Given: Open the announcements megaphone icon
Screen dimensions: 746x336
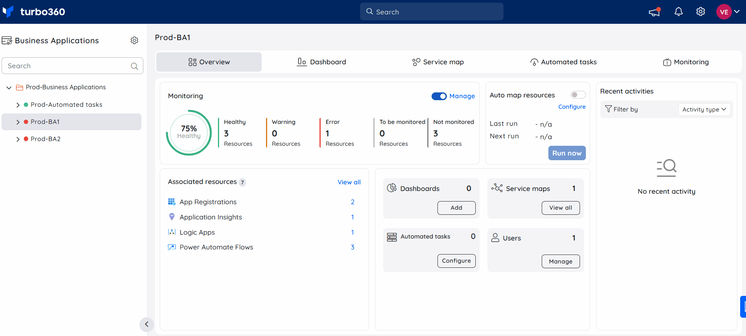Looking at the screenshot, I should coord(655,12).
